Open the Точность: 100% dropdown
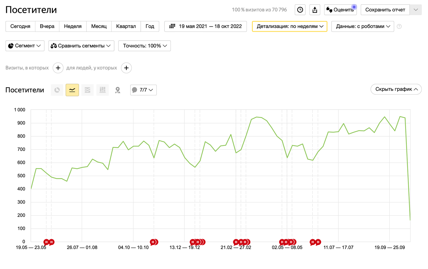 coord(144,46)
